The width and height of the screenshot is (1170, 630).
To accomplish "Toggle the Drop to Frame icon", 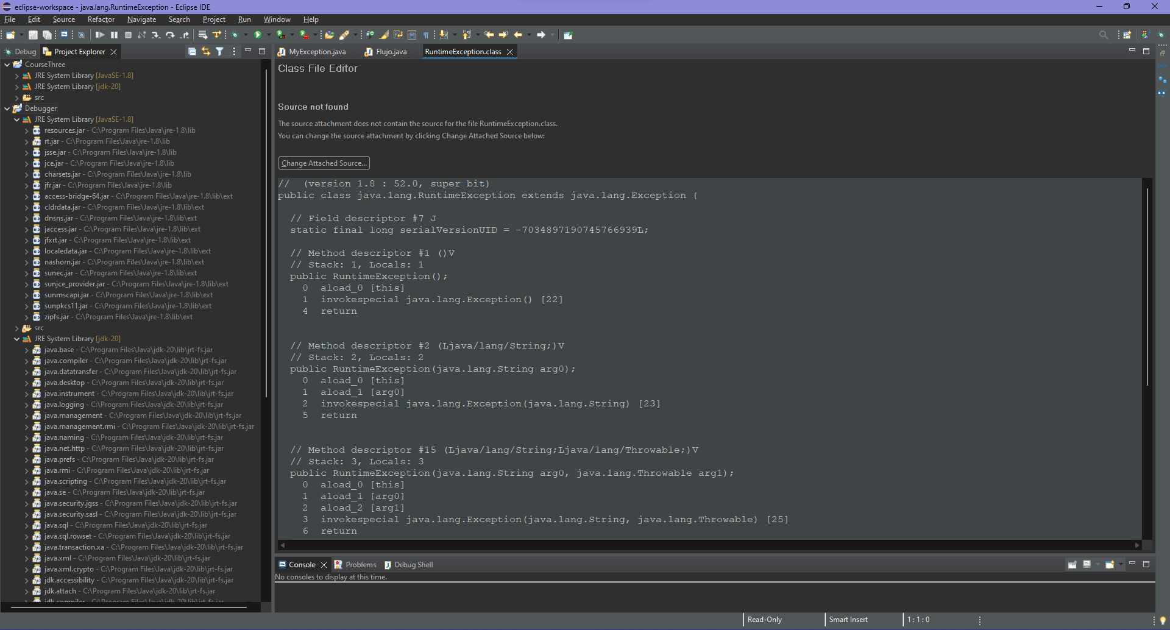I will click(x=202, y=35).
